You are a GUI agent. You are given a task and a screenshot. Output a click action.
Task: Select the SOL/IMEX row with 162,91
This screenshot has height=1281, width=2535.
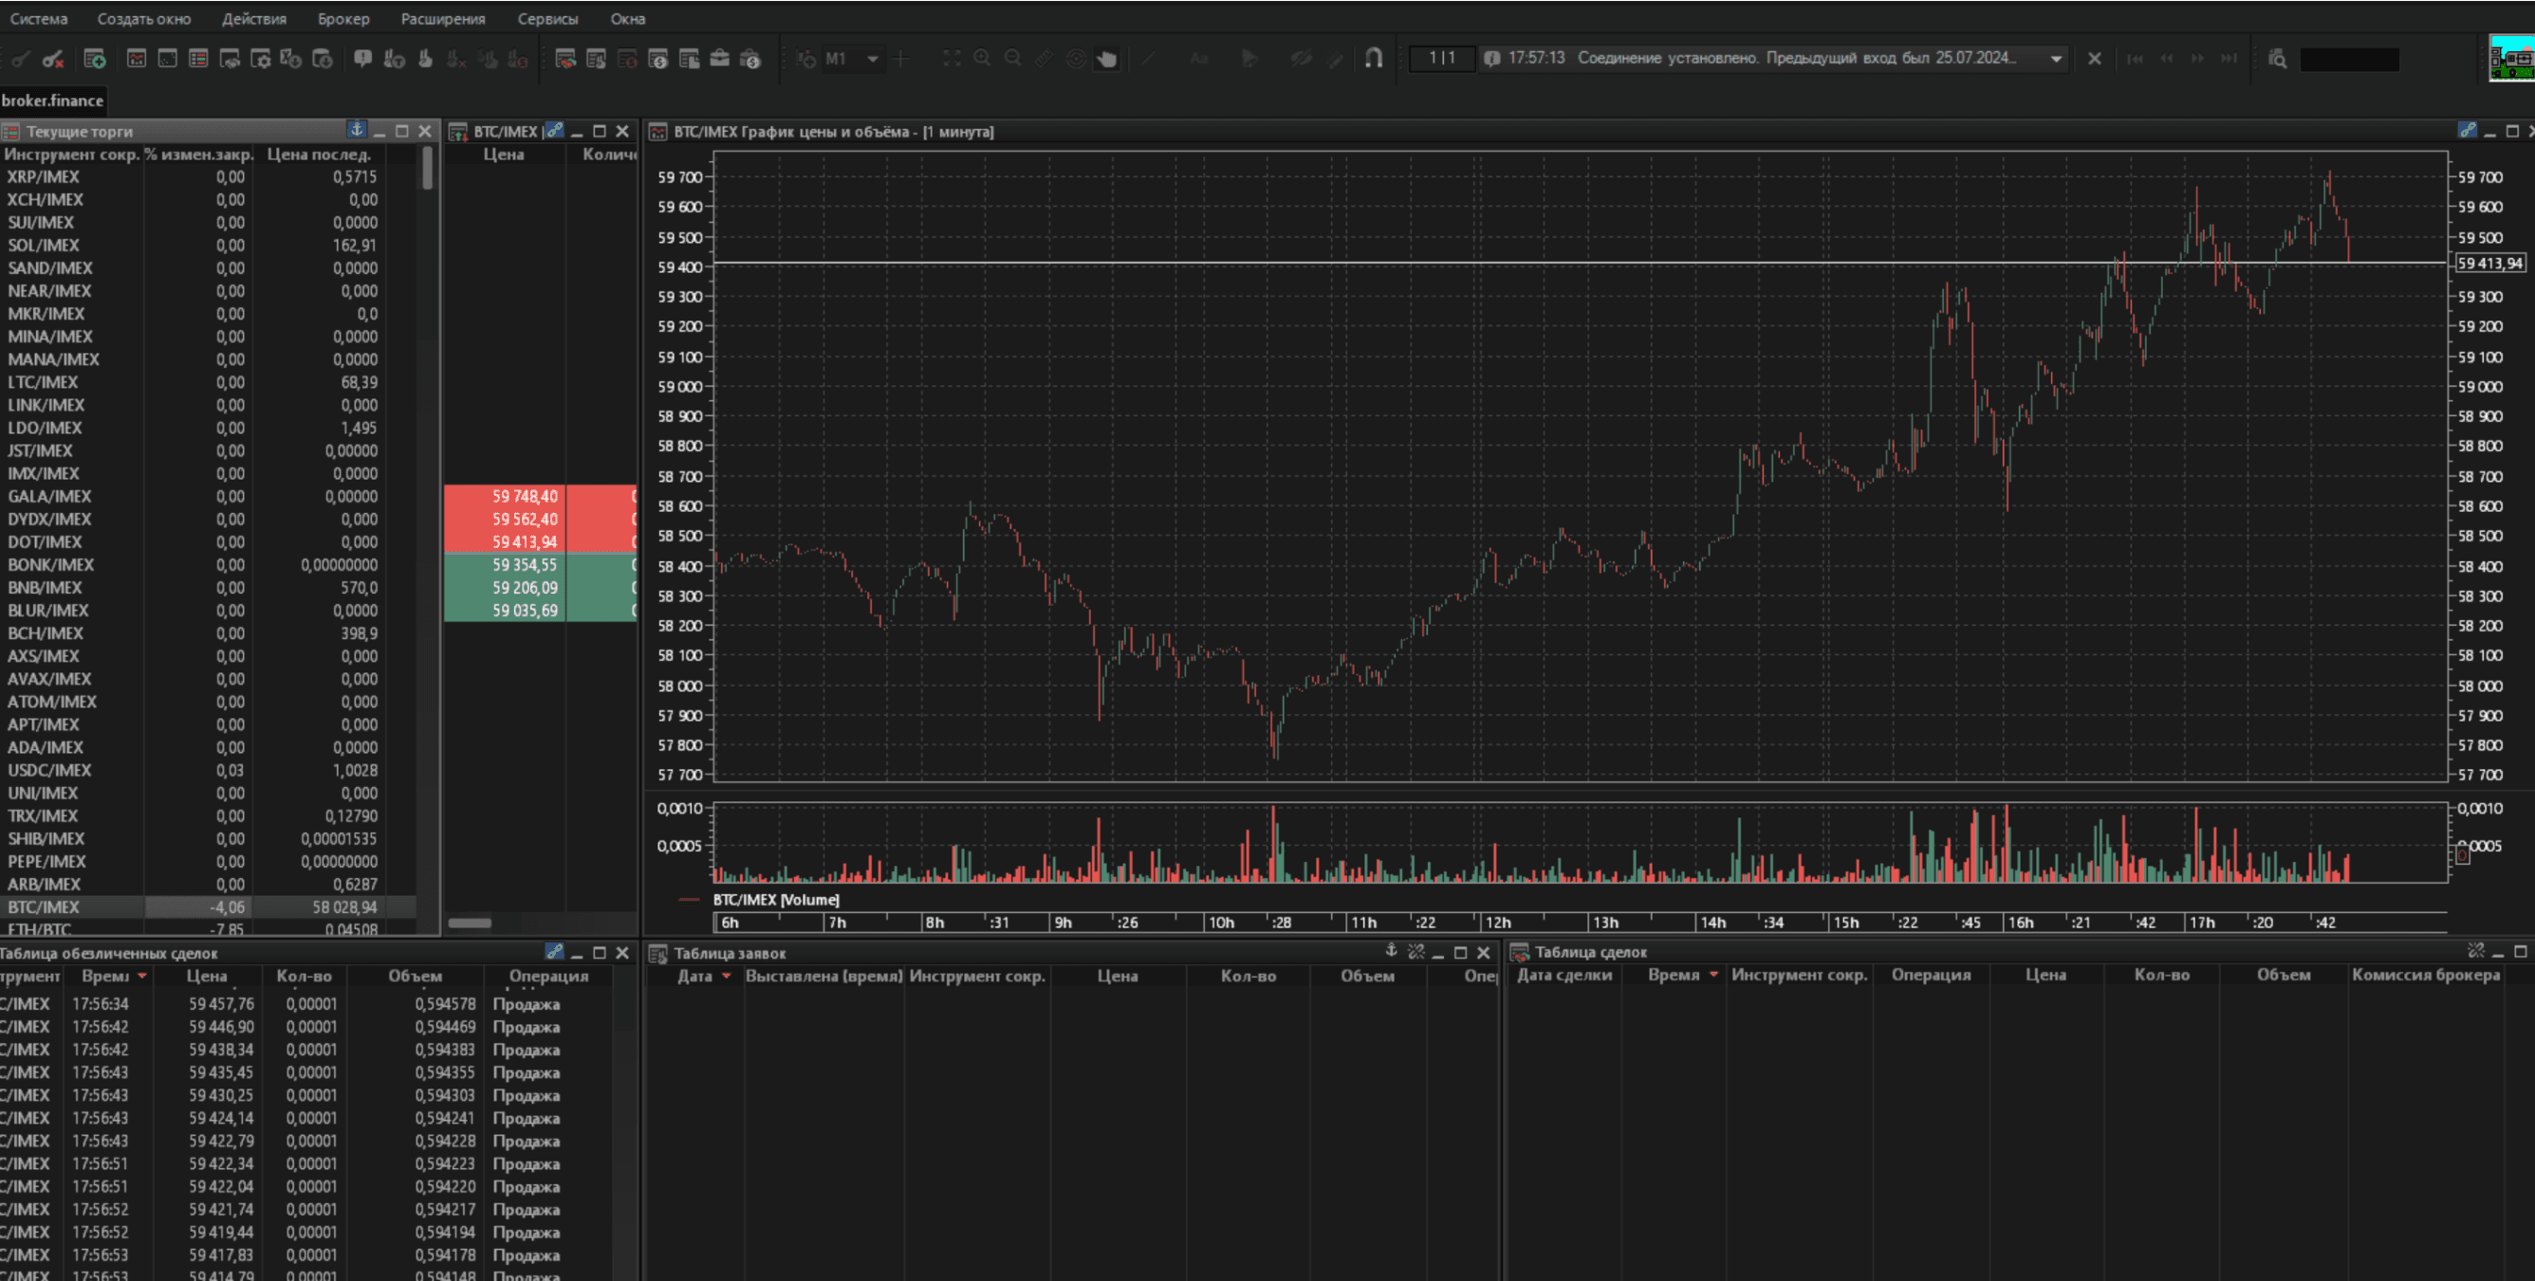(208, 245)
